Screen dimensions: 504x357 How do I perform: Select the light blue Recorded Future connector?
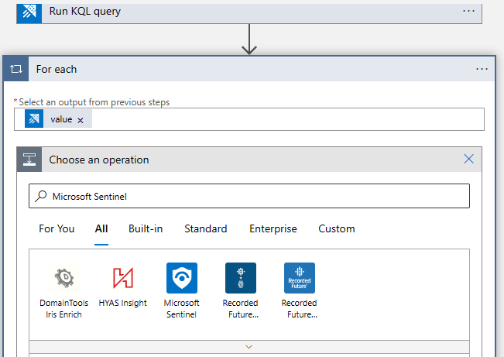[x=300, y=278]
